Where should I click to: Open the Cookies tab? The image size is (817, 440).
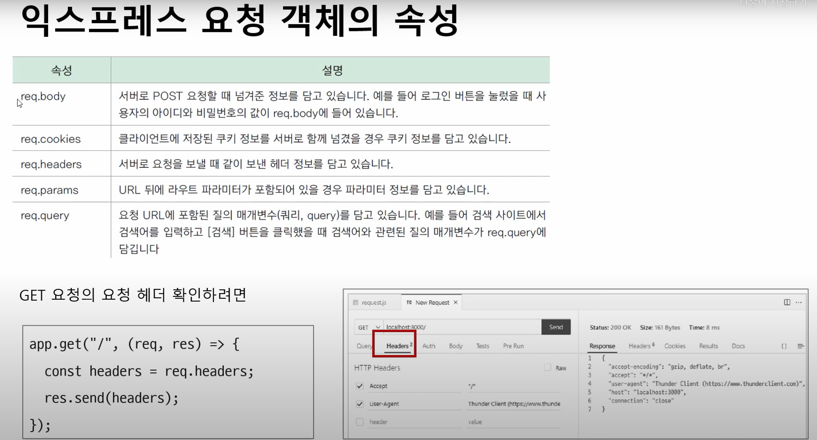pyautogui.click(x=675, y=346)
